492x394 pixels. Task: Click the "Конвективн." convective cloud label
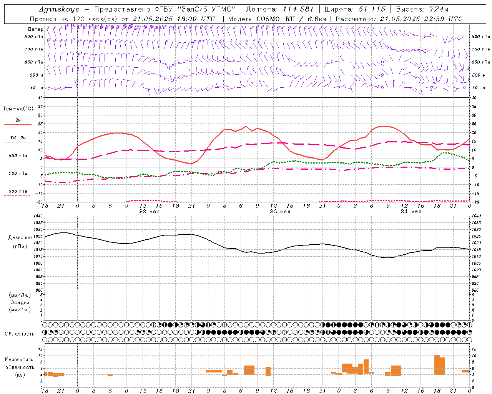pyautogui.click(x=20, y=360)
